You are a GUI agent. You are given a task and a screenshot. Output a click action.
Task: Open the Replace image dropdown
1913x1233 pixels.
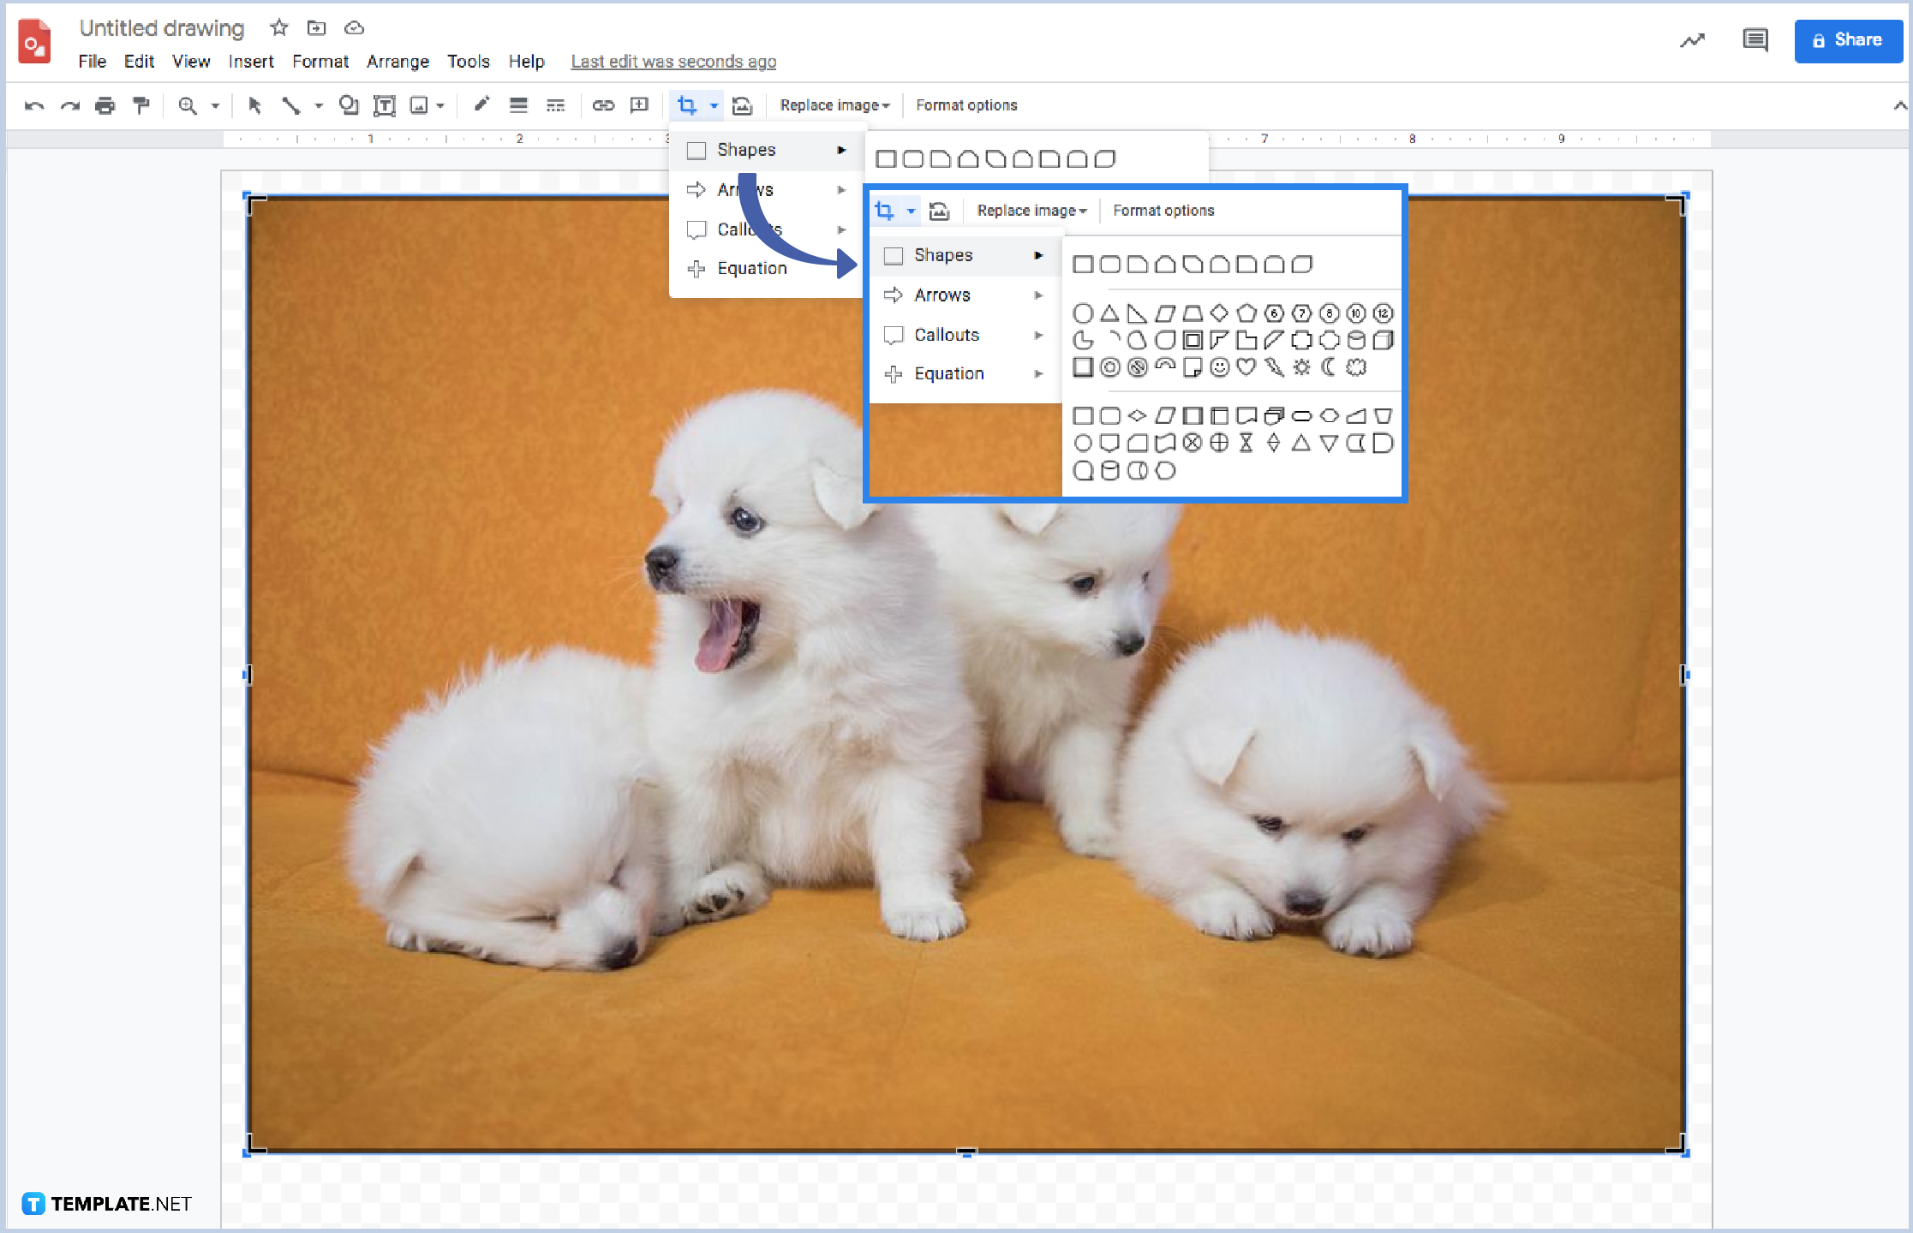coord(833,104)
